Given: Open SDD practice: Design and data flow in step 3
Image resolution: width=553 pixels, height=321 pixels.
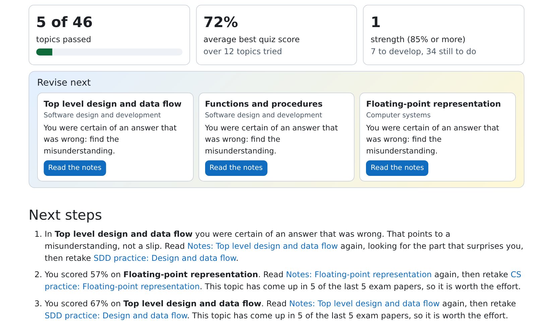Looking at the screenshot, I should coord(116,316).
